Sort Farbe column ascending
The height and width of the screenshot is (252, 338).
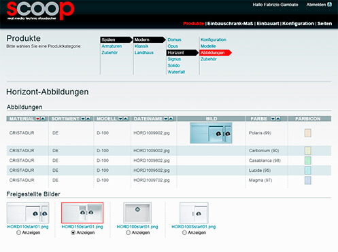(278, 119)
